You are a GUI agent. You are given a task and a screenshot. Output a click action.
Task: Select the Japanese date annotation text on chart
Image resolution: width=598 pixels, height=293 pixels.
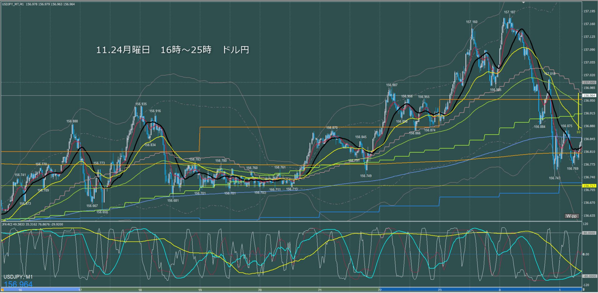pyautogui.click(x=172, y=50)
